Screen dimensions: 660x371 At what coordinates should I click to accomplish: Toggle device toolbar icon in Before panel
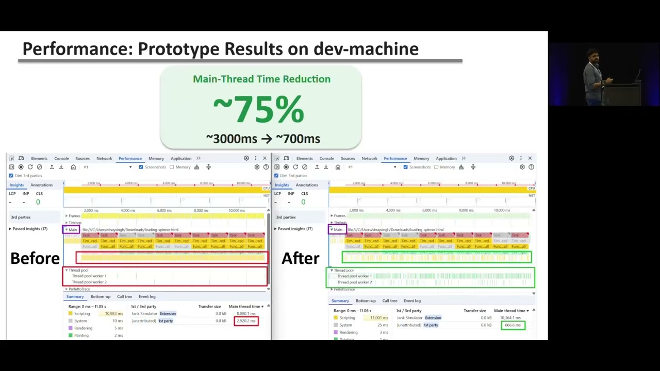(x=21, y=158)
